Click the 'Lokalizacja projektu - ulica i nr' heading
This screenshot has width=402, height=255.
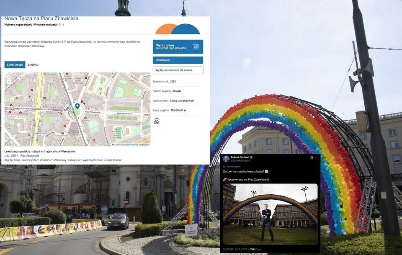coord(40,152)
